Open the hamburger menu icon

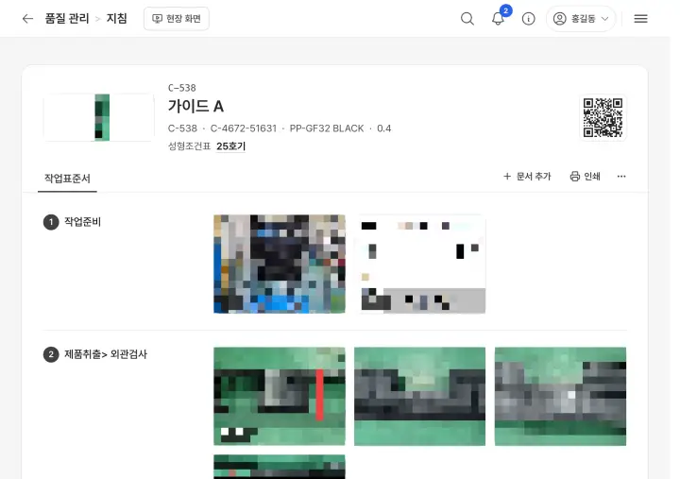pyautogui.click(x=640, y=19)
